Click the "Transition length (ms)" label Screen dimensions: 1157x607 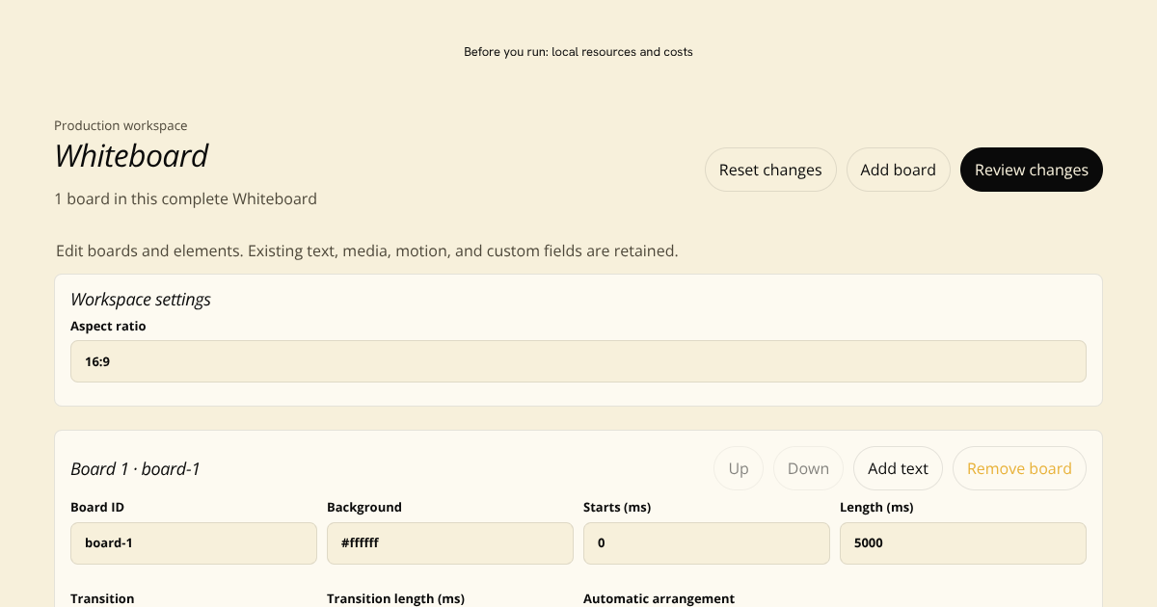tap(395, 598)
